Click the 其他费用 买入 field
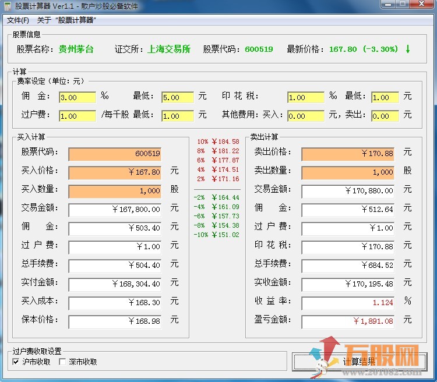The width and height of the screenshot is (437, 382). point(306,116)
